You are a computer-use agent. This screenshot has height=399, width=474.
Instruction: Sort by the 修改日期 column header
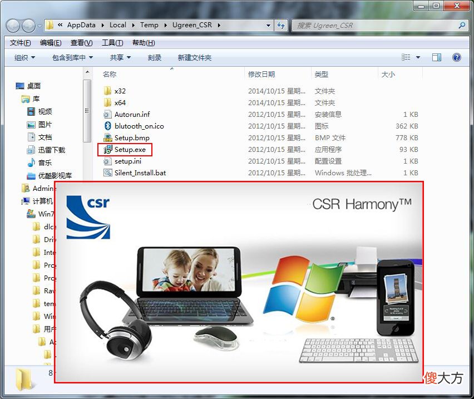[x=261, y=75]
